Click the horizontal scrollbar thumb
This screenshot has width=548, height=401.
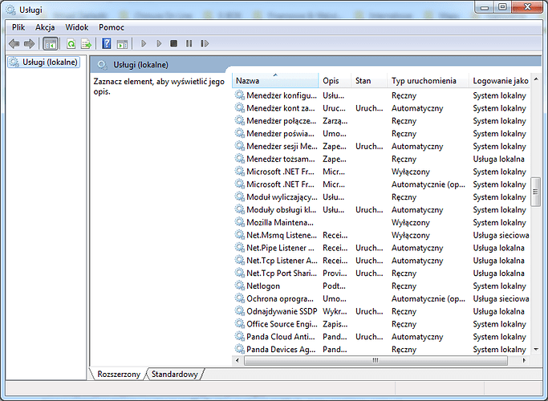tap(375, 360)
